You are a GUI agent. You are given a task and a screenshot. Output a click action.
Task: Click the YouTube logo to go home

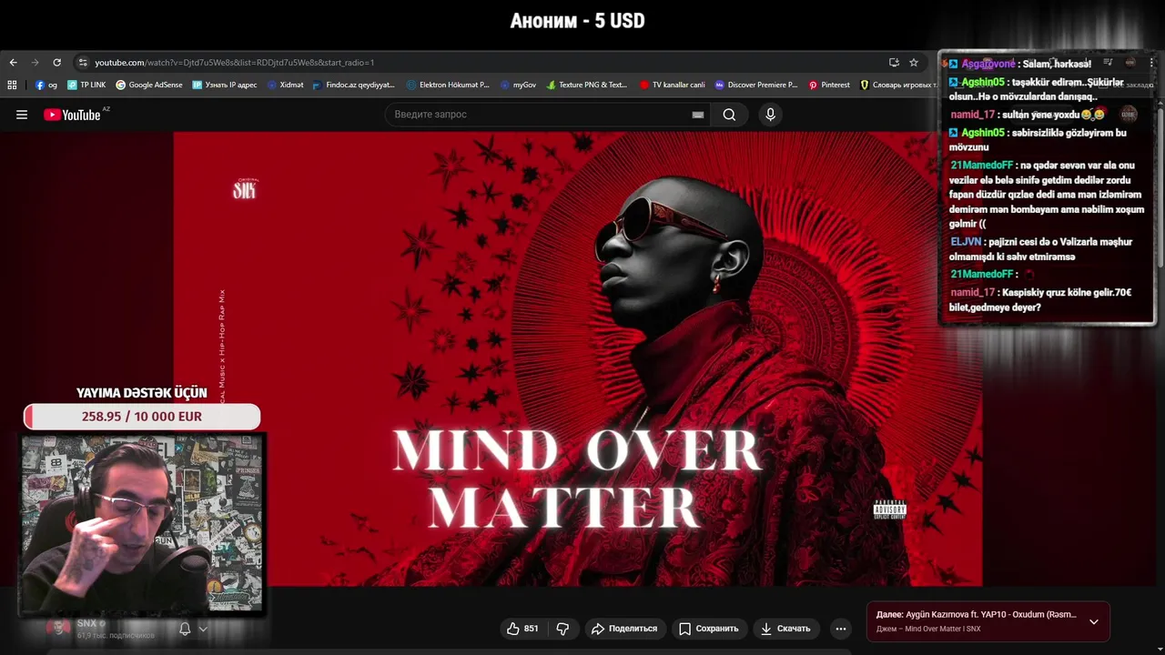tap(73, 115)
